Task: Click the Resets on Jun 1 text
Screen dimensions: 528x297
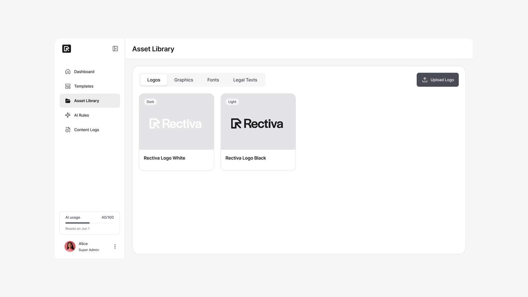Action: [77, 229]
